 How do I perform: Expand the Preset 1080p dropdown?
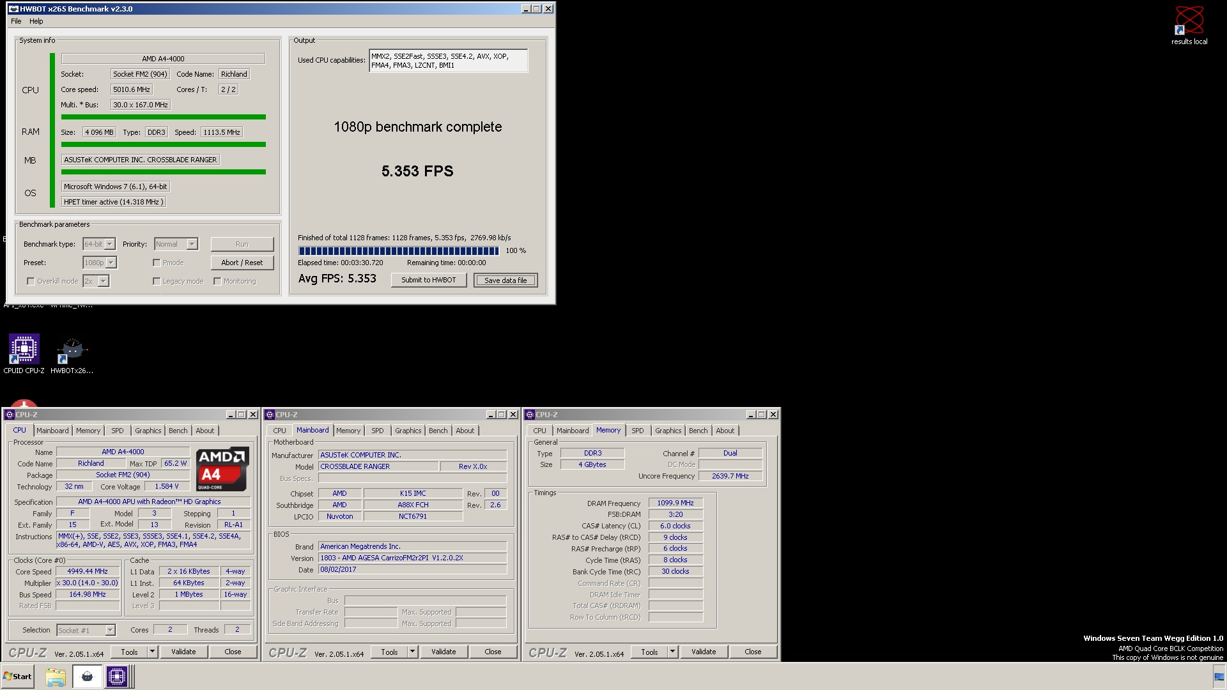(111, 263)
